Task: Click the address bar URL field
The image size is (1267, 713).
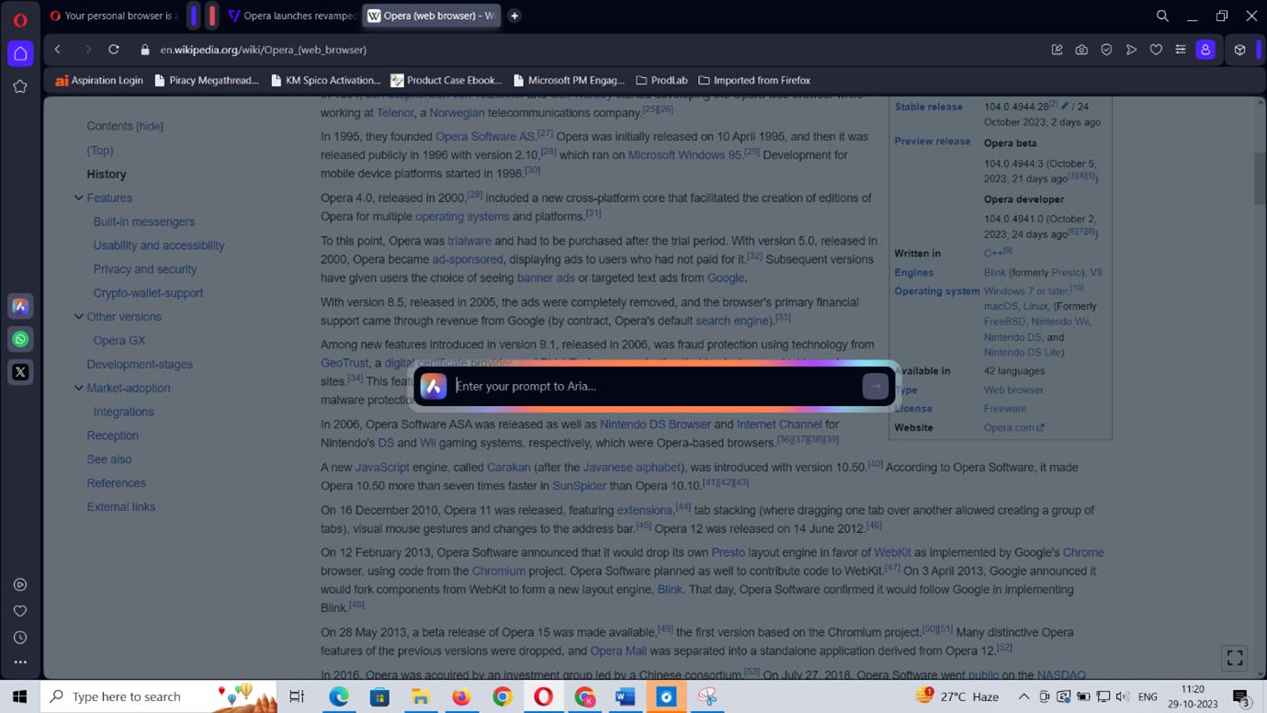Action: click(x=588, y=50)
